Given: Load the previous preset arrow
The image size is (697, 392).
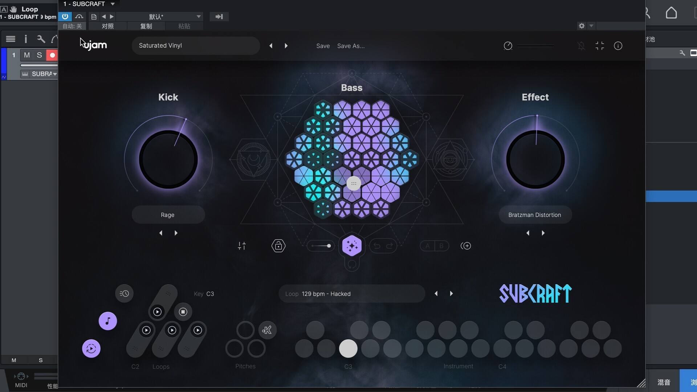Looking at the screenshot, I should pos(271,46).
